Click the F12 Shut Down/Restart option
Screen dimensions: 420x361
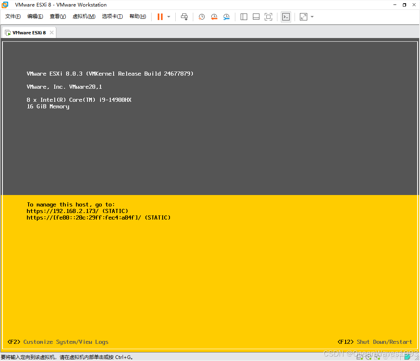[x=375, y=342]
